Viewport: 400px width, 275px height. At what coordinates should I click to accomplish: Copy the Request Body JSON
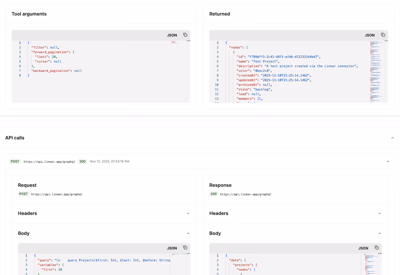(x=185, y=247)
